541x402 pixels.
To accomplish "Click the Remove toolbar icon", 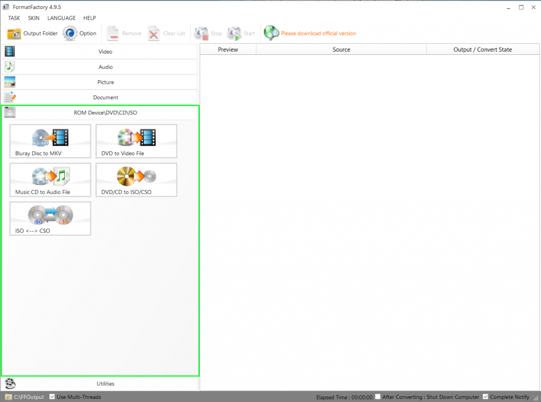I will pos(113,33).
